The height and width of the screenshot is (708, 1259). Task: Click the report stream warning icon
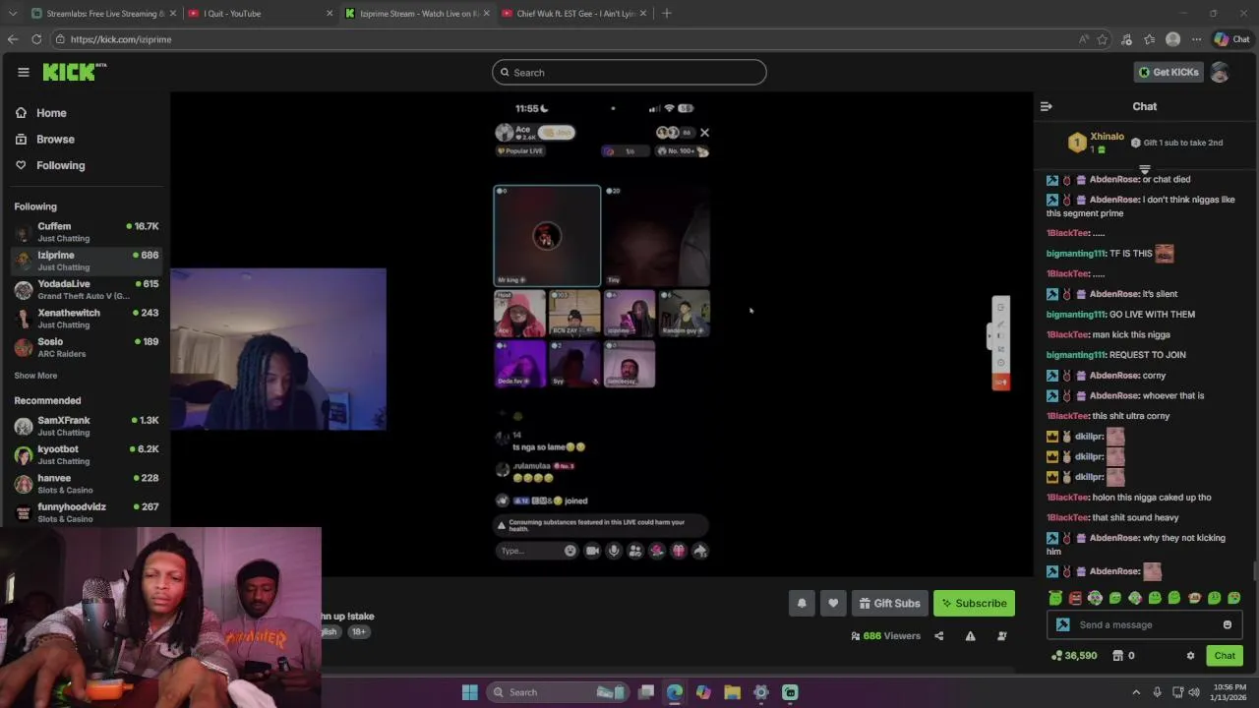click(970, 636)
